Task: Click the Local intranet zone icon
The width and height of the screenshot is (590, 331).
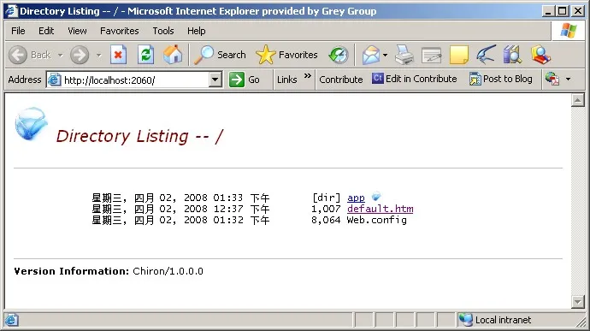Action: coord(465,320)
